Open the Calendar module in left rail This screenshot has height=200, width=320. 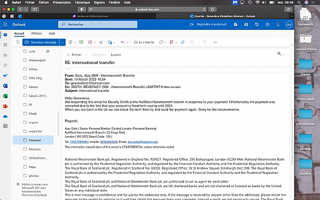[5, 45]
